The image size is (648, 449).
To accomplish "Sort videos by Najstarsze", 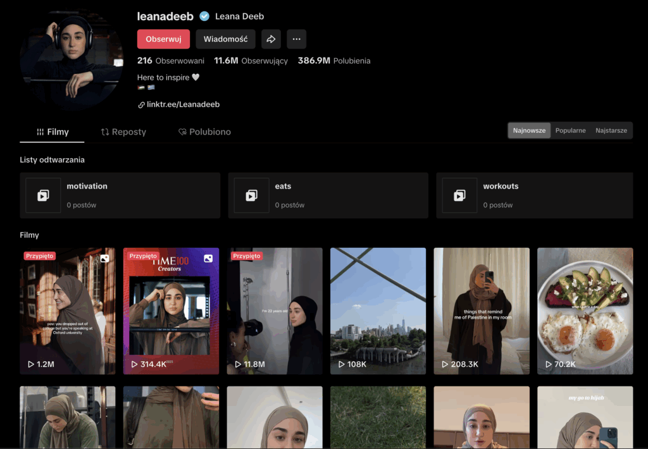I will [611, 130].
